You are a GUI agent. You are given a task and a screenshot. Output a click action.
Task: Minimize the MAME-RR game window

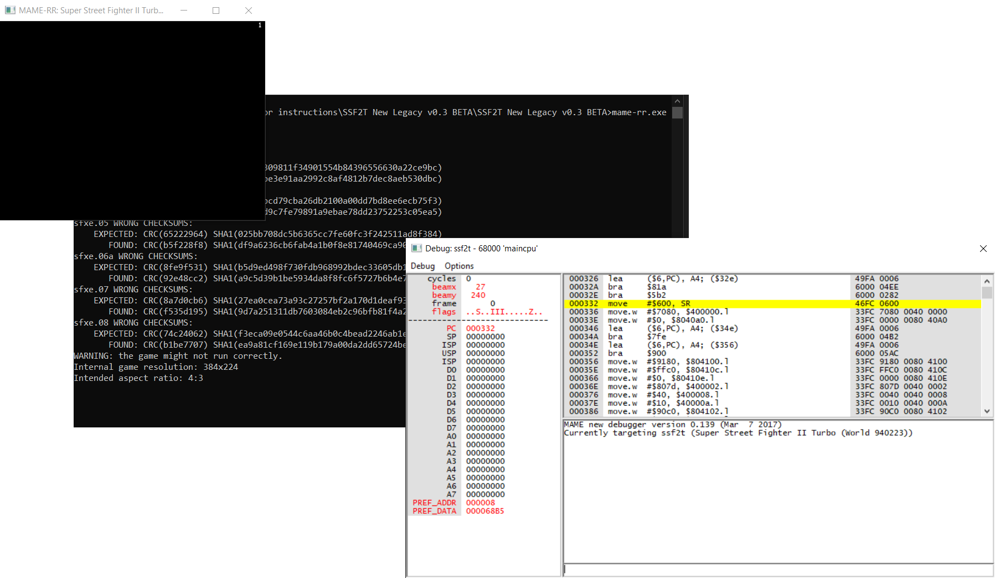coord(184,10)
